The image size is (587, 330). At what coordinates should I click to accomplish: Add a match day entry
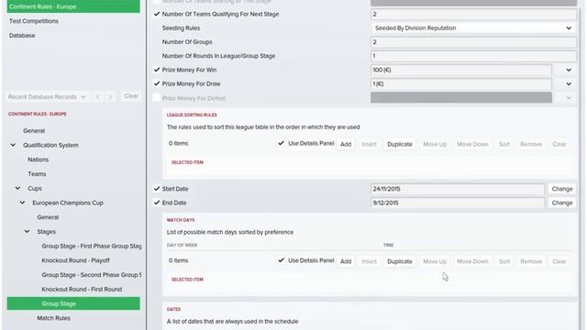tap(346, 261)
